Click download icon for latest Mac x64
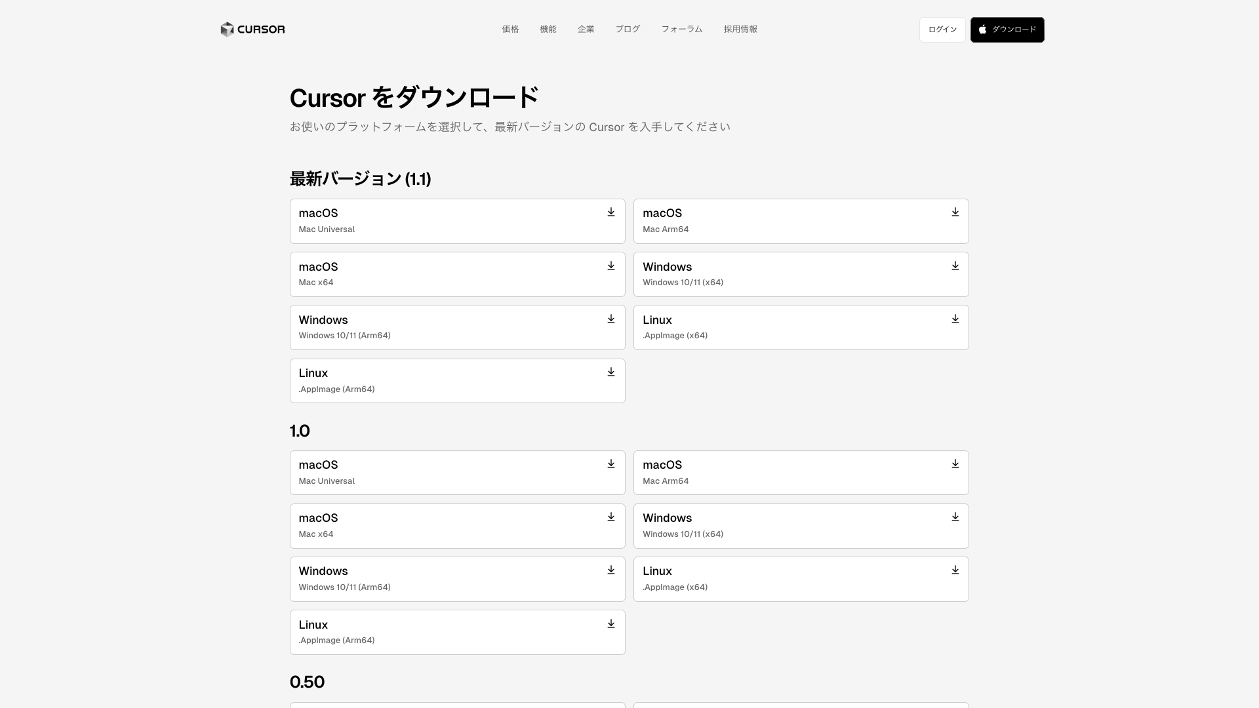This screenshot has width=1259, height=708. click(x=611, y=266)
